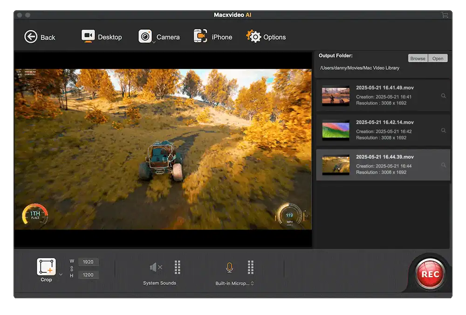The image size is (466, 315).
Task: Select thumbnail of 2025-05-21 16.44.39.mov
Action: click(336, 165)
